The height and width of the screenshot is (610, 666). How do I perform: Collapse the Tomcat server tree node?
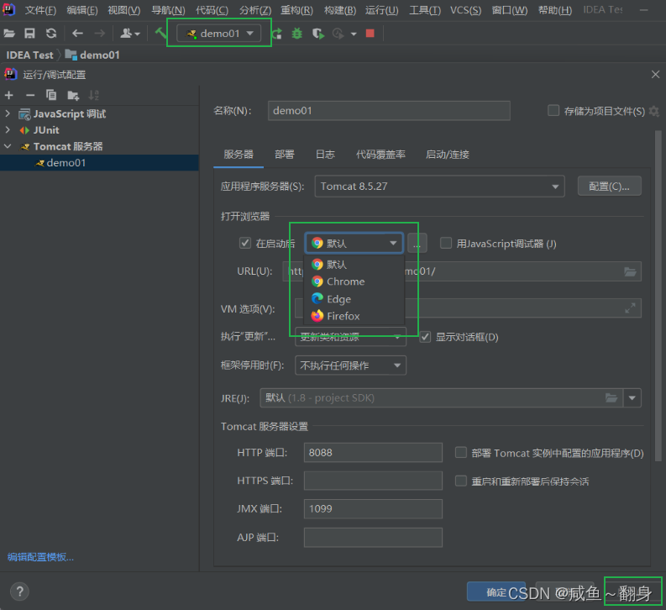[8, 146]
